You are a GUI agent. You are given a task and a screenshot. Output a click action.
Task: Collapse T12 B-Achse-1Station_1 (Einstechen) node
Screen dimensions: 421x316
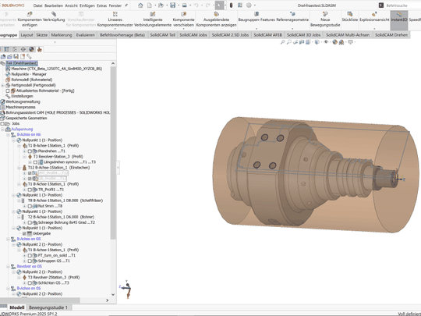(x=19, y=168)
